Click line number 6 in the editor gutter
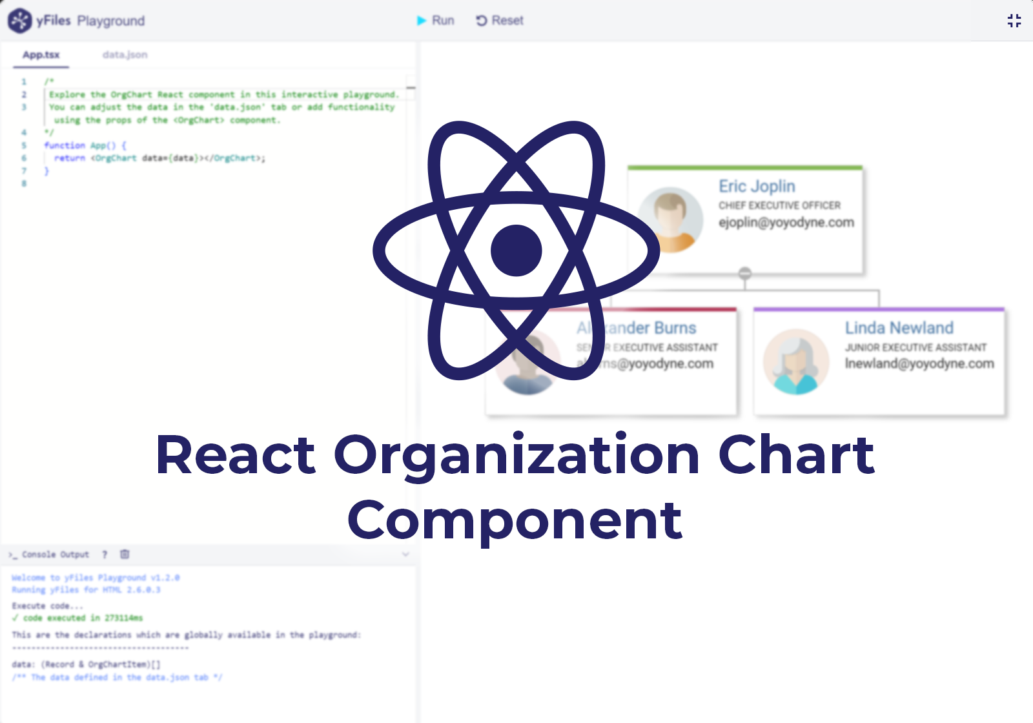Image resolution: width=1033 pixels, height=723 pixels. (24, 158)
